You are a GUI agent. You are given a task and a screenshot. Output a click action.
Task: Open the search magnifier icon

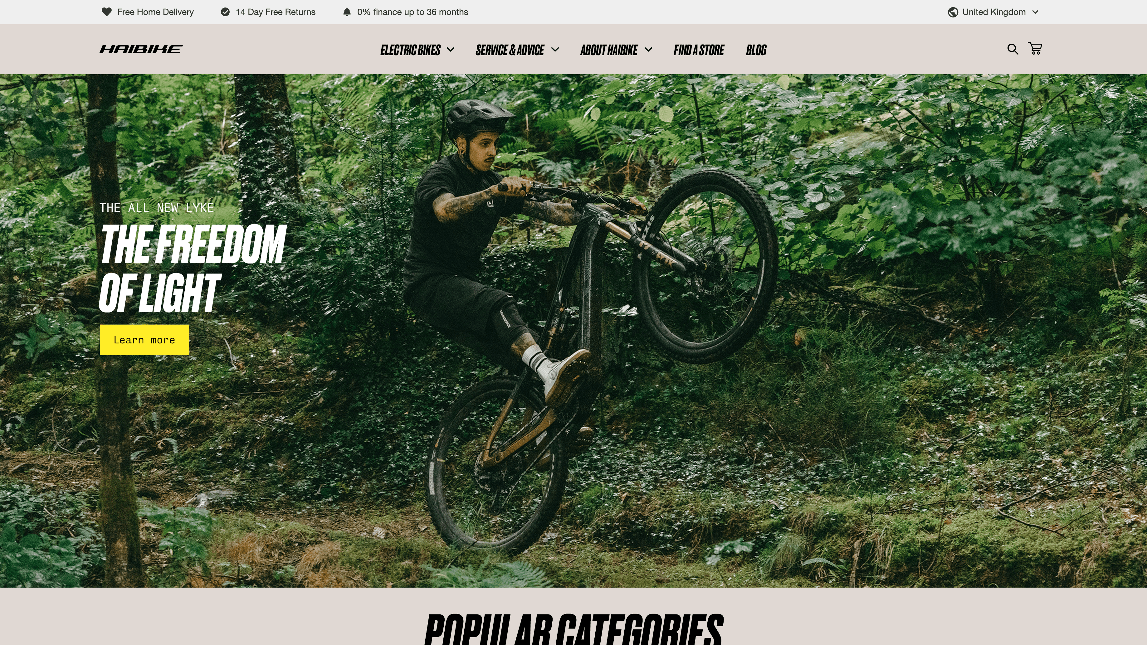1013,49
